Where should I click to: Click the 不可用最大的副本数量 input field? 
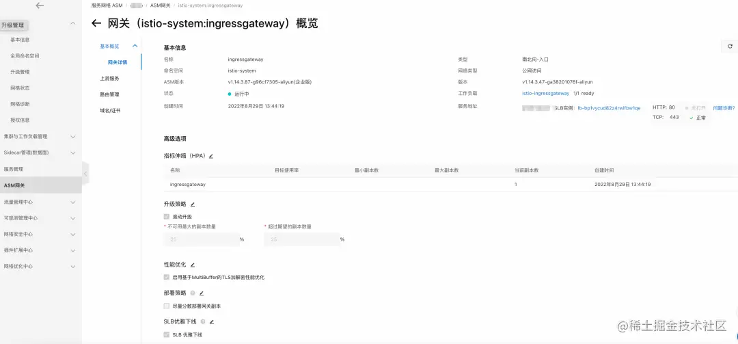201,239
